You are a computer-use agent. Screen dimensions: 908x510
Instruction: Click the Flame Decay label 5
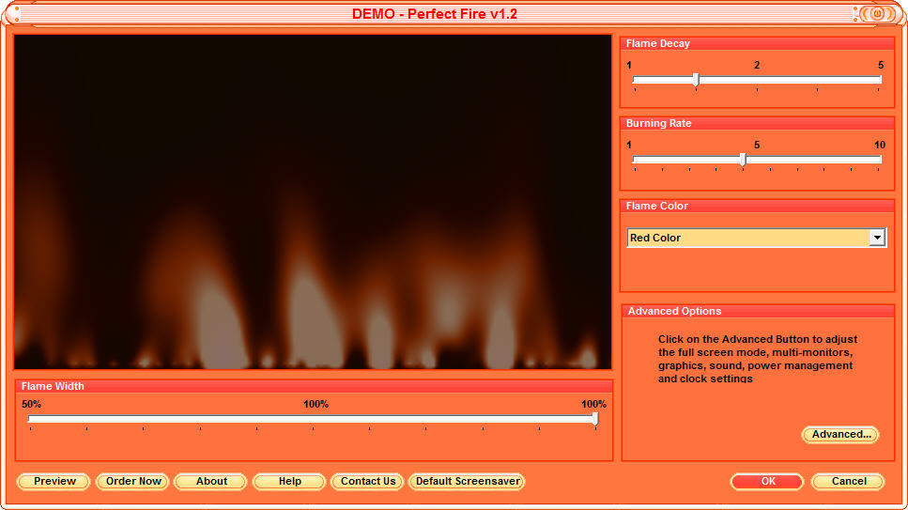click(881, 65)
